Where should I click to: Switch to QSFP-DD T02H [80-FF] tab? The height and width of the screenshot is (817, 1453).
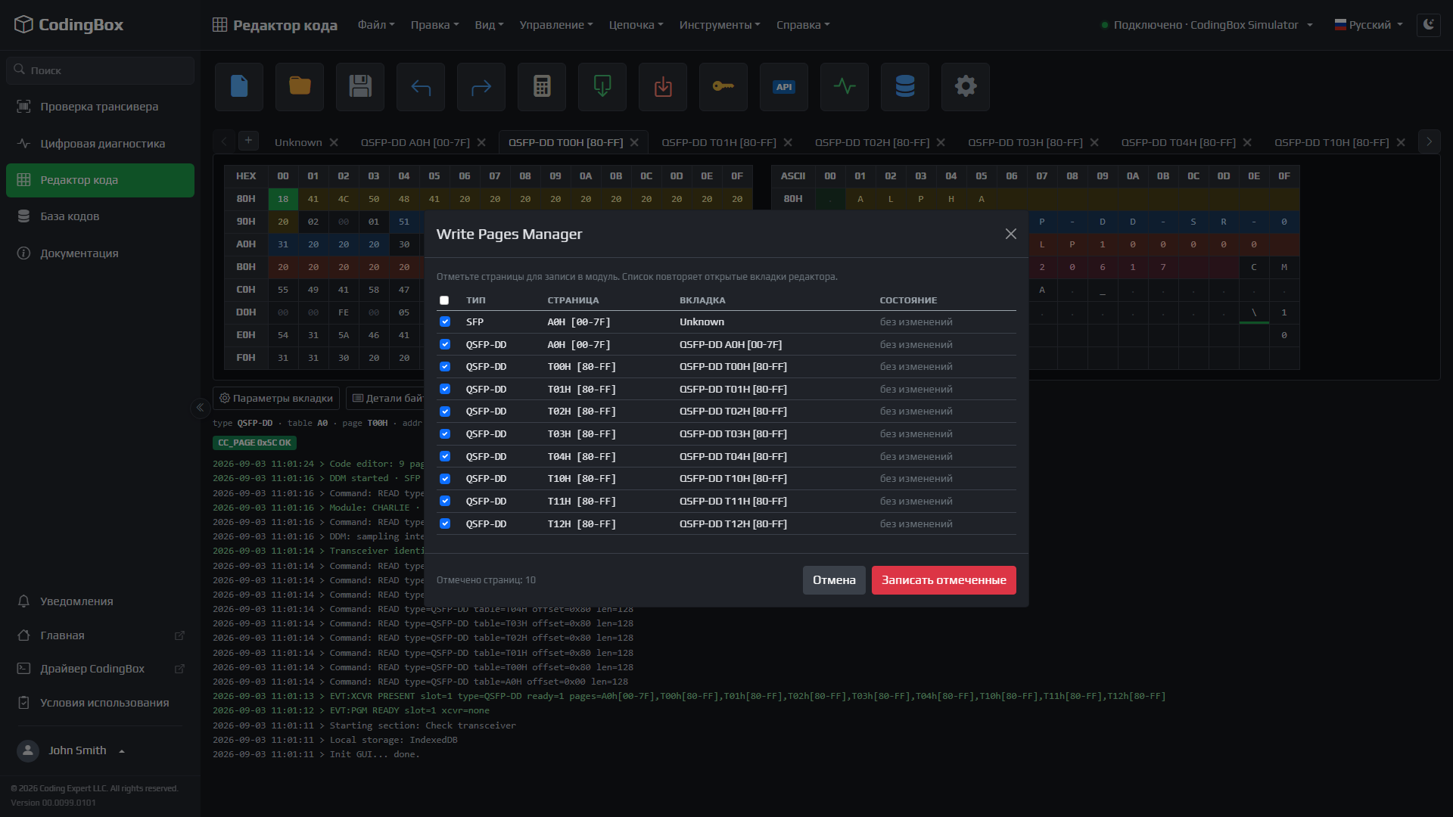click(872, 142)
